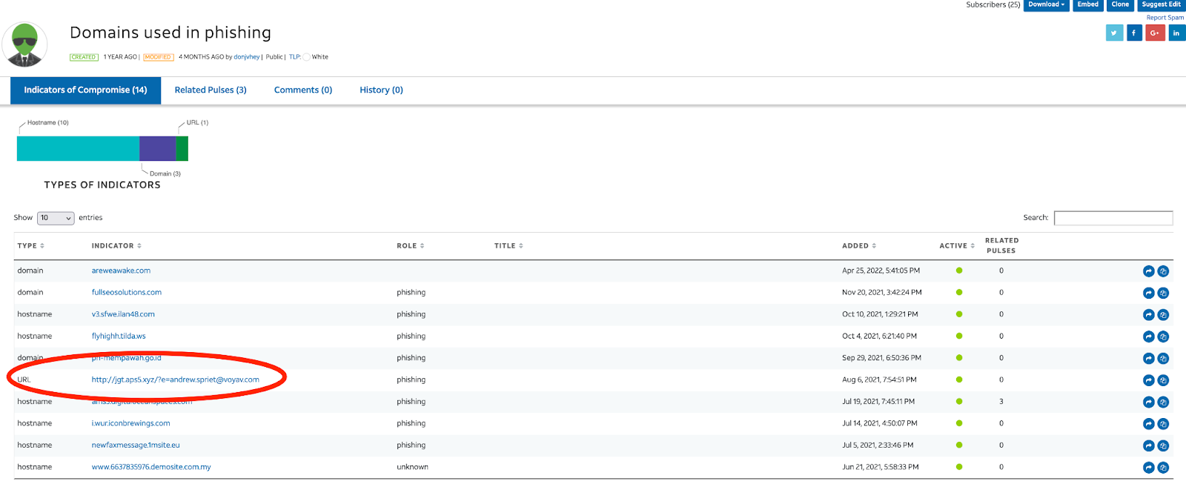Click the Suggest Edit button
The width and height of the screenshot is (1186, 484).
[x=1161, y=5]
